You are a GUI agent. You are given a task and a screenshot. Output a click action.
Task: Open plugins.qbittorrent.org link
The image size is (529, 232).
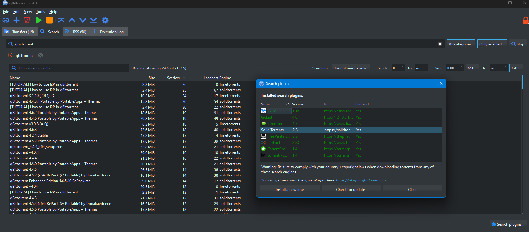coord(361,180)
